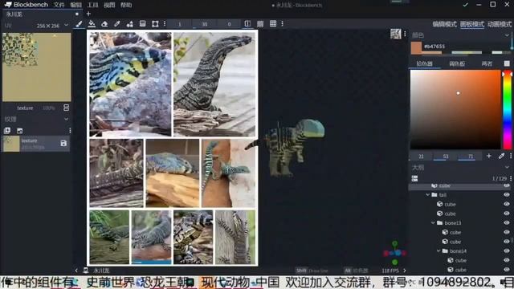Open the viewport menu dots beside reference thumbnail
This screenshot has width=514, height=289.
[x=405, y=34]
